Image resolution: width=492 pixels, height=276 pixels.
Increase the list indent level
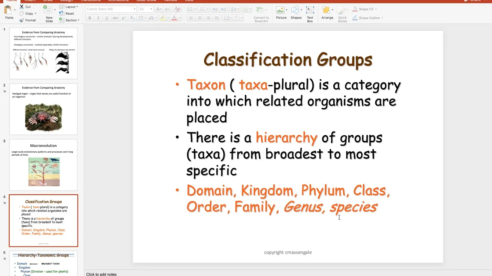point(224,9)
